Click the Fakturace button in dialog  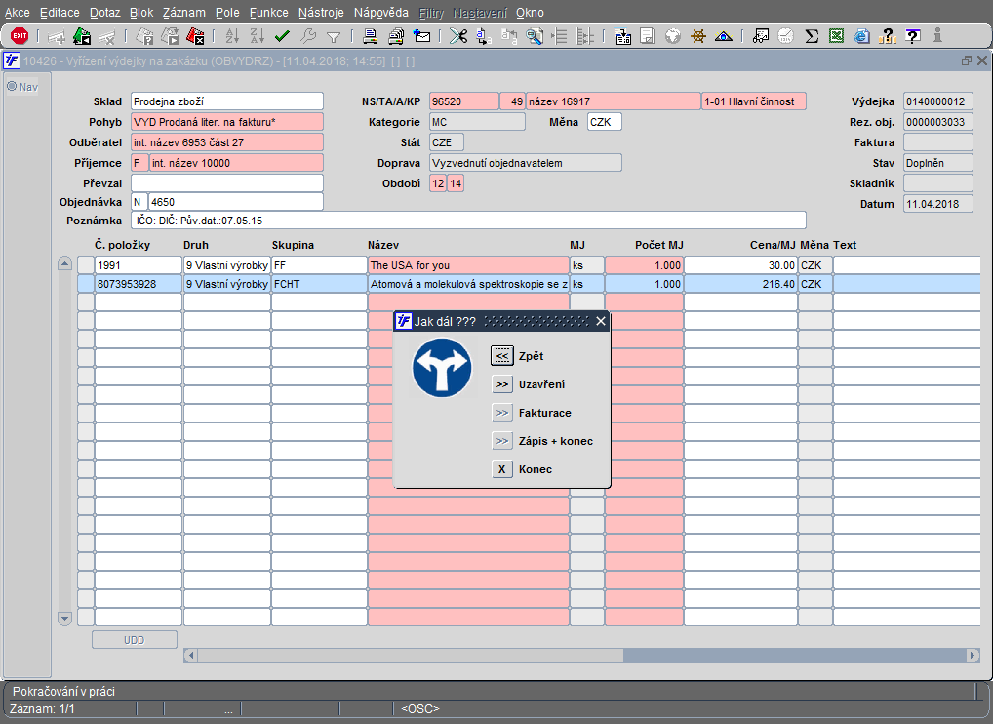tap(502, 413)
